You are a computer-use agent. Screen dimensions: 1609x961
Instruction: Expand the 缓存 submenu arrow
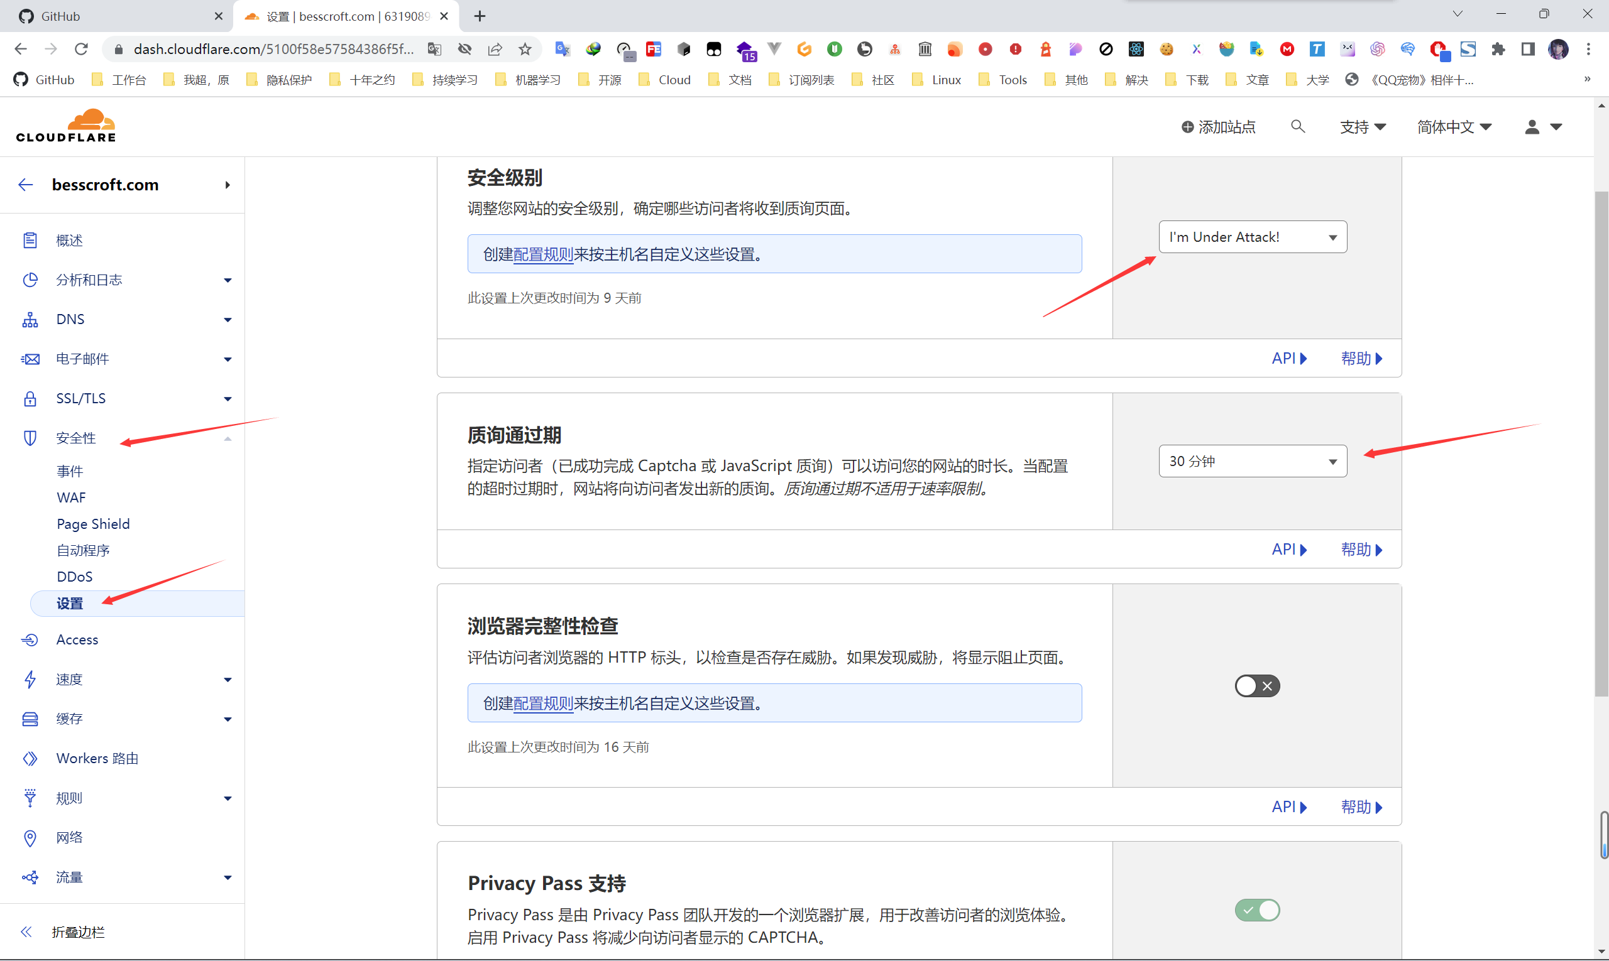tap(228, 719)
